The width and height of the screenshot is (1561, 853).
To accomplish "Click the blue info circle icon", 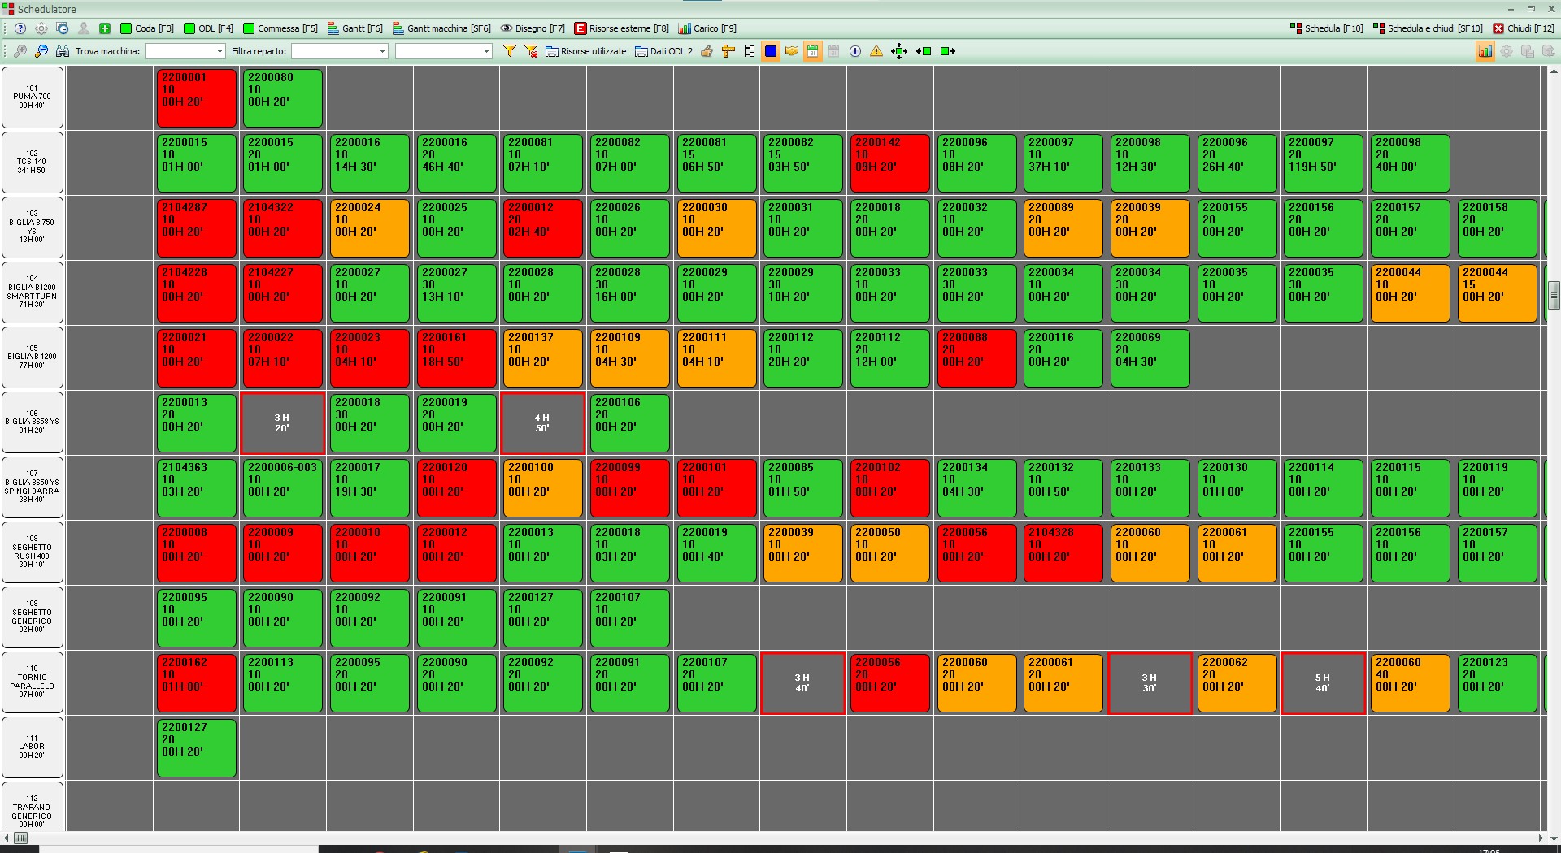I will coord(855,51).
